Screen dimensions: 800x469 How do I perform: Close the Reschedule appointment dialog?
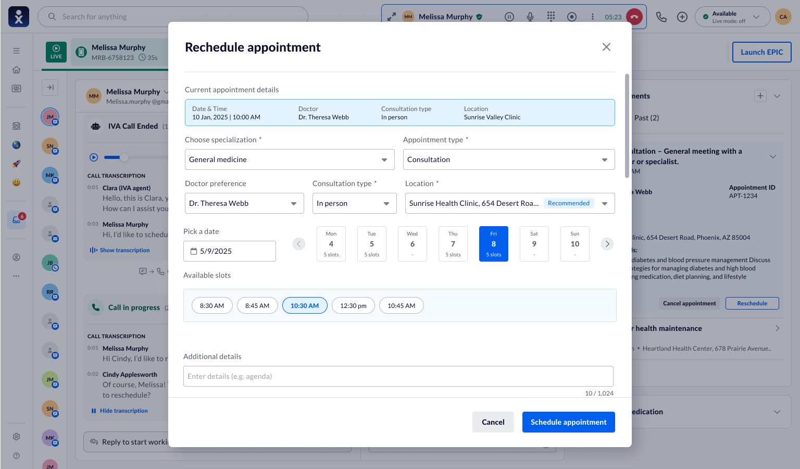click(606, 47)
